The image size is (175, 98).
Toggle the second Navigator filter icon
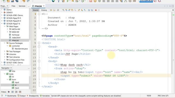click(x=12, y=92)
